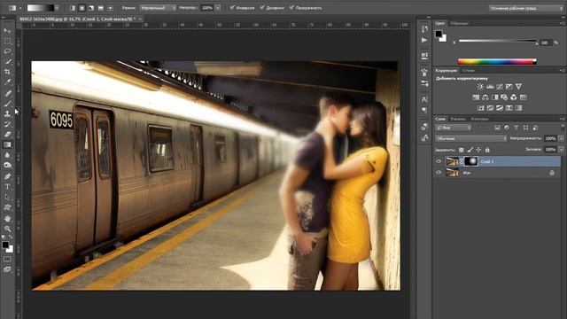Select the Hand tool
This screenshot has width=567, height=319.
click(x=7, y=219)
